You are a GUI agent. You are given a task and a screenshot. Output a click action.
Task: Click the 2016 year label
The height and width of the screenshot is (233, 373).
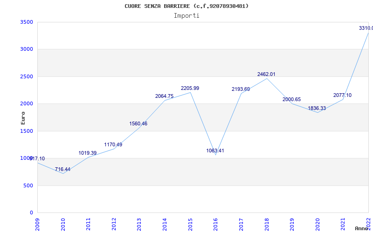[x=215, y=224]
